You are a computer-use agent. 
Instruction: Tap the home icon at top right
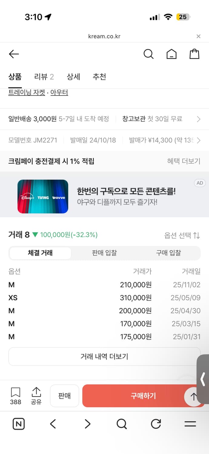pos(171,54)
